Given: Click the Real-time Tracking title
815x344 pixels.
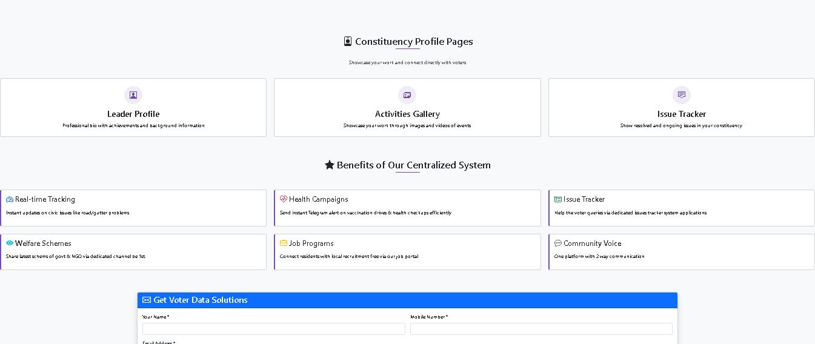Looking at the screenshot, I should tap(45, 199).
